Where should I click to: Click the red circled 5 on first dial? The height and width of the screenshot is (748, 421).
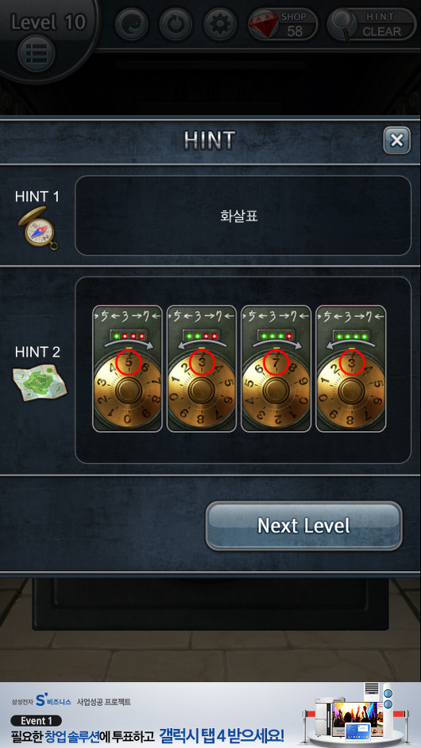click(x=128, y=363)
